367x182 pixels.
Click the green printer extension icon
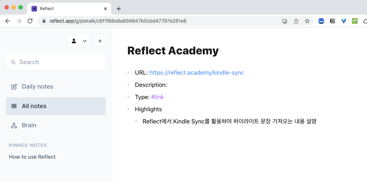point(355,21)
